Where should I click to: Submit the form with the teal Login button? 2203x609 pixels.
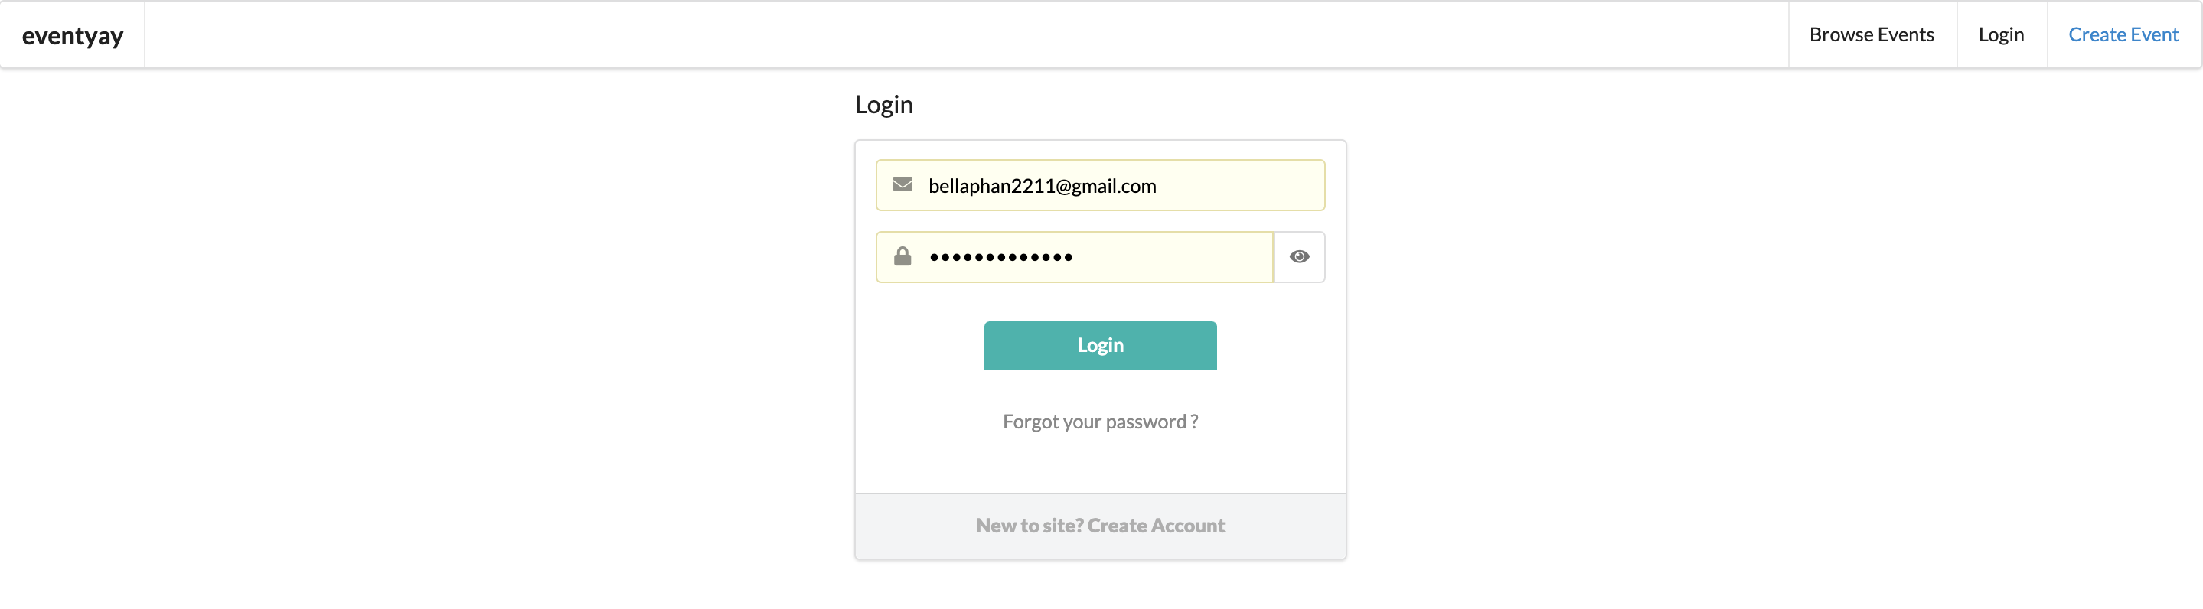(1100, 346)
